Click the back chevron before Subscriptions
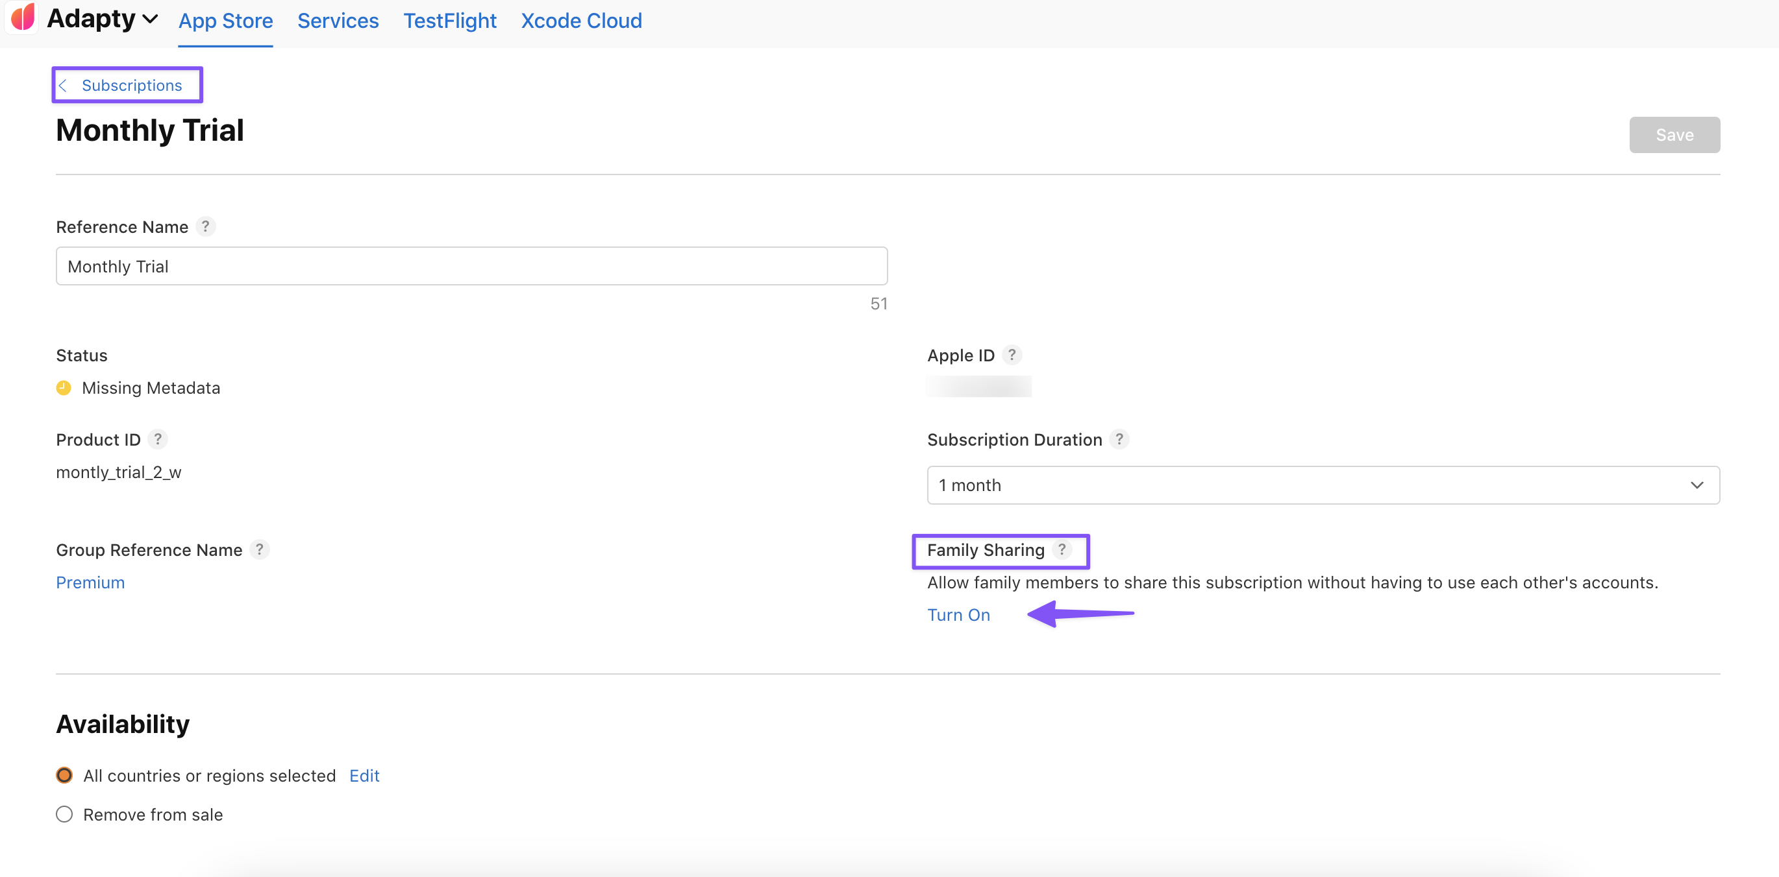 click(x=63, y=85)
